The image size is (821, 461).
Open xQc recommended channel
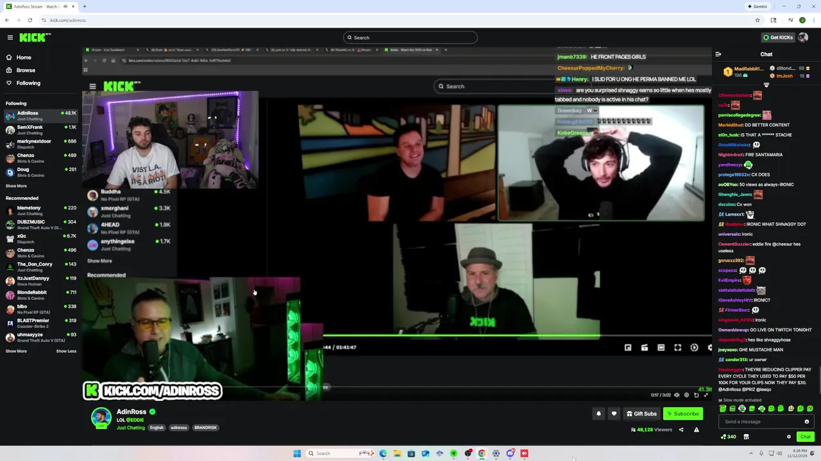(40, 238)
